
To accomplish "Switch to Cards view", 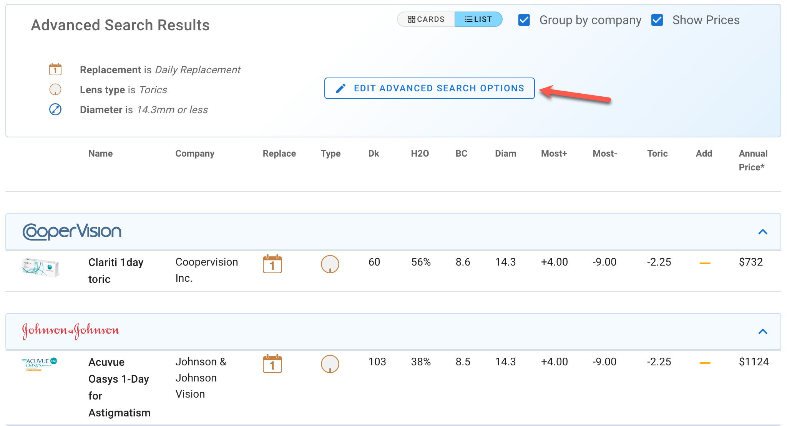I will pos(426,19).
